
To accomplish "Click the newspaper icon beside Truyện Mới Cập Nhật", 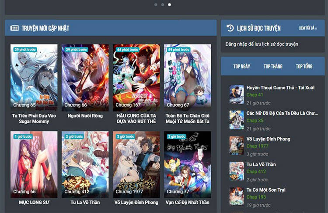I will coord(14,28).
